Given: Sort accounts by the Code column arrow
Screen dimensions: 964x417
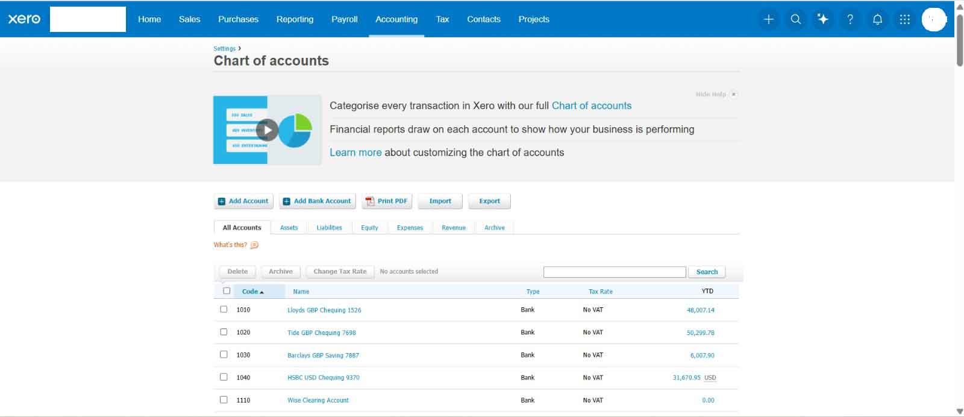Looking at the screenshot, I should click(x=261, y=292).
